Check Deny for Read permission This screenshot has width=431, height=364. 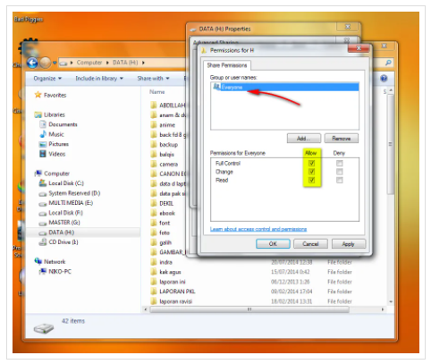click(x=339, y=180)
